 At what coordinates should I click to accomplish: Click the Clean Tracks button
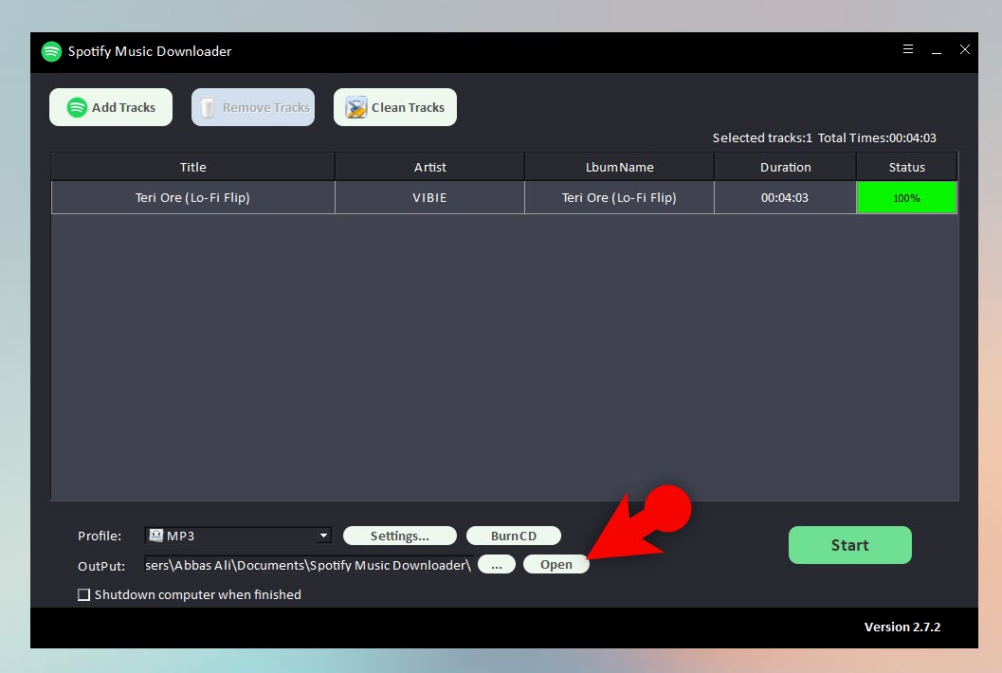pyautogui.click(x=395, y=107)
